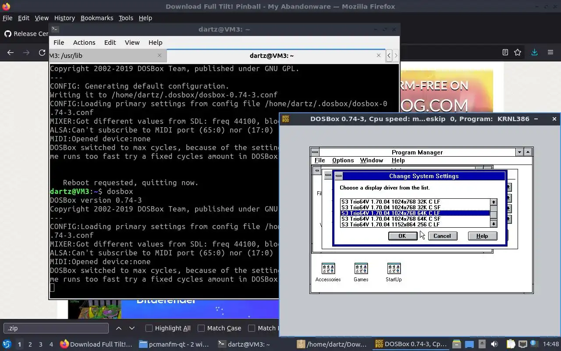Select driver 1152x864 256 C LF
561x351 pixels.
pyautogui.click(x=415, y=225)
